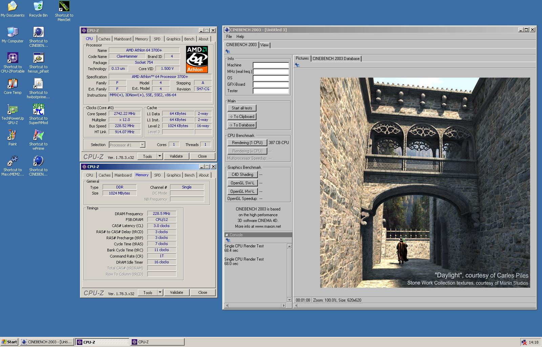Image resolution: width=542 pixels, height=347 pixels.
Task: Click the To Database button
Action: [x=242, y=125]
